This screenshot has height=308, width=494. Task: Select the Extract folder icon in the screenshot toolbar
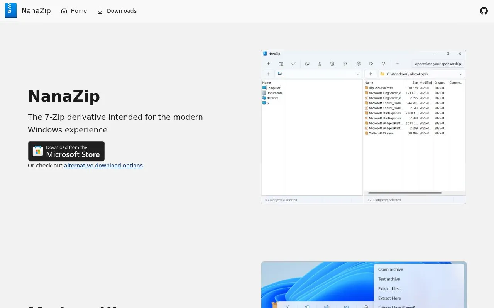pyautogui.click(x=281, y=64)
